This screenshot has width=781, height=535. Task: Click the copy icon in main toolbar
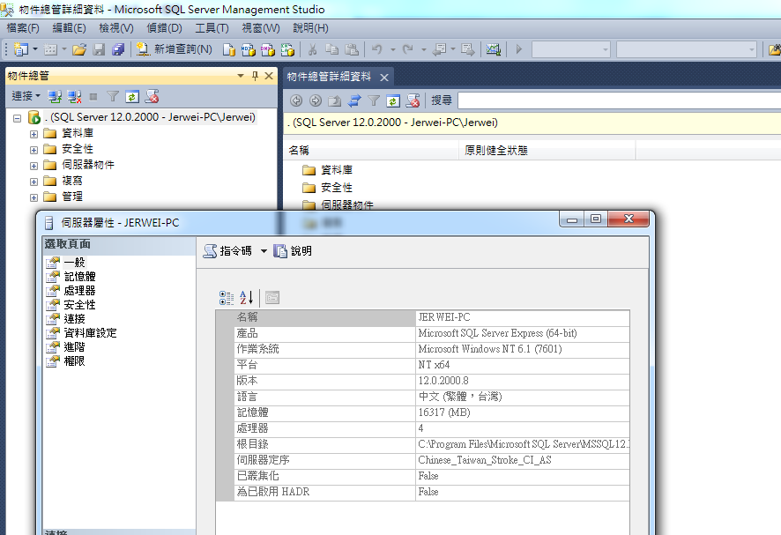[331, 49]
